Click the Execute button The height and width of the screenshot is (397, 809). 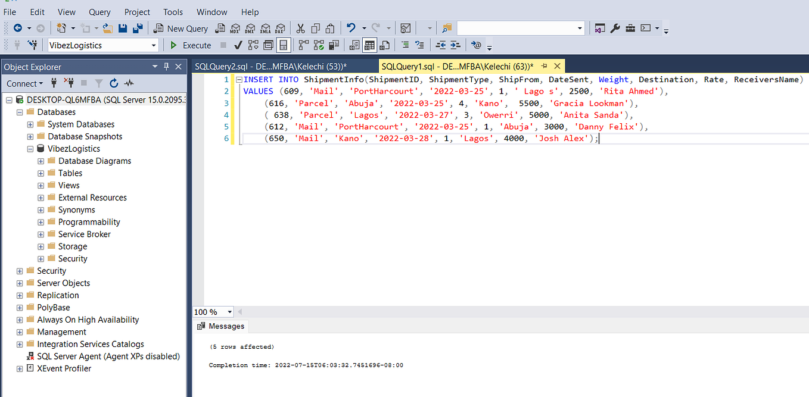pyautogui.click(x=190, y=45)
